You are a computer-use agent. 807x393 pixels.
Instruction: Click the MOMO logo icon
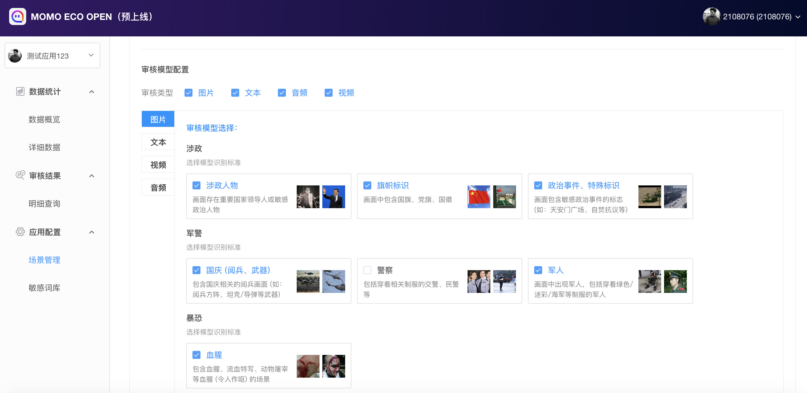[18, 16]
